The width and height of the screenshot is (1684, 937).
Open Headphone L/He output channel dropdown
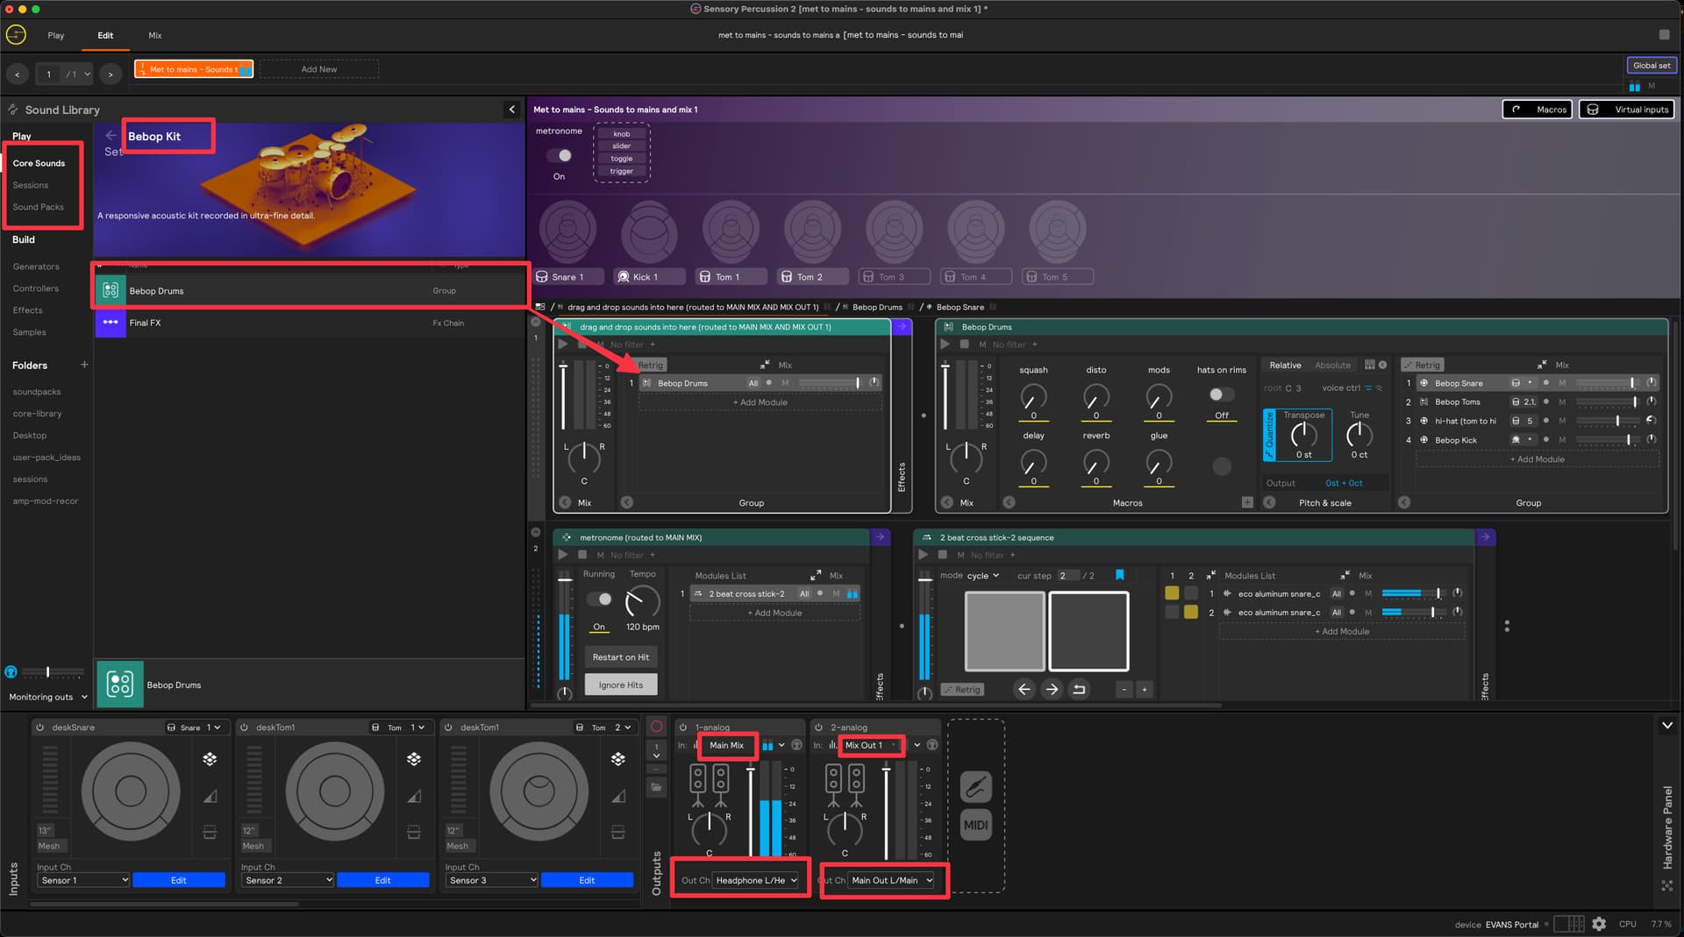click(755, 880)
